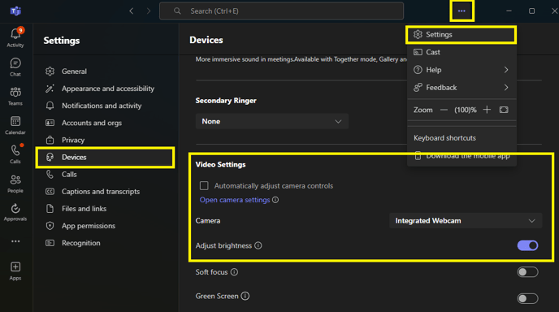Image resolution: width=559 pixels, height=312 pixels.
Task: Select Cast from the more menu
Action: [x=461, y=52]
